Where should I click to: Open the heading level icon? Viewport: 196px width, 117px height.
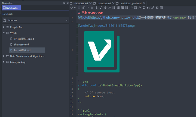[92, 8]
